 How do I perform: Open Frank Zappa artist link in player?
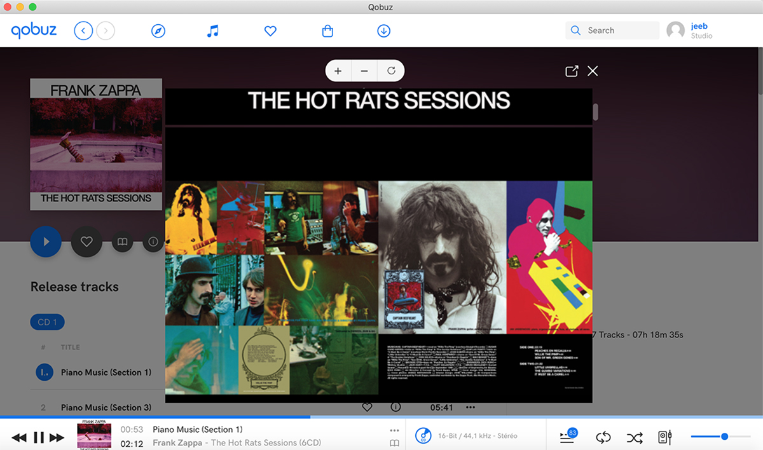point(177,443)
